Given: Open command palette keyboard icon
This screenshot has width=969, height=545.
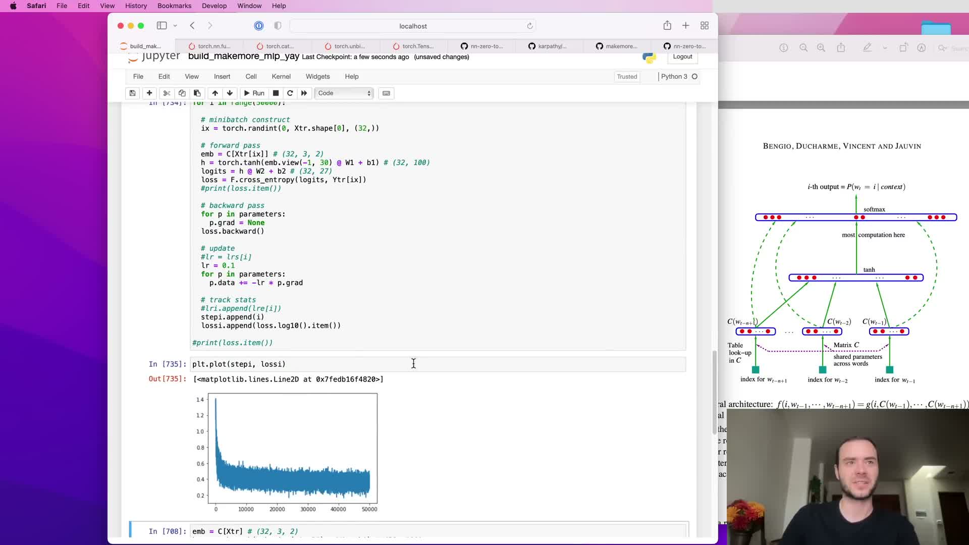Looking at the screenshot, I should point(387,93).
